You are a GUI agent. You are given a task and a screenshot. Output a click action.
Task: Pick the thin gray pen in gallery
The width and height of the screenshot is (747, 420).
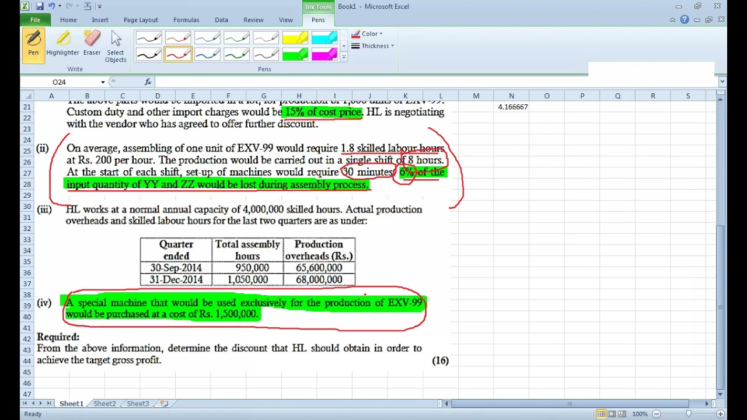pos(265,38)
